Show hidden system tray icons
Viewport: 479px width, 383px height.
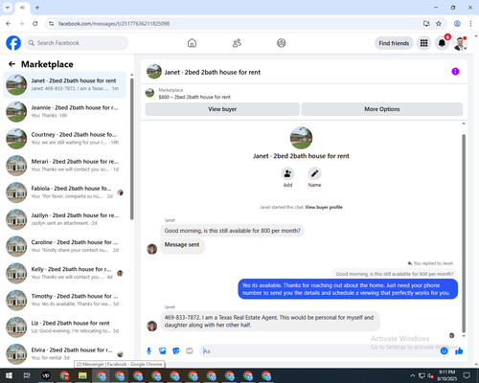412,375
